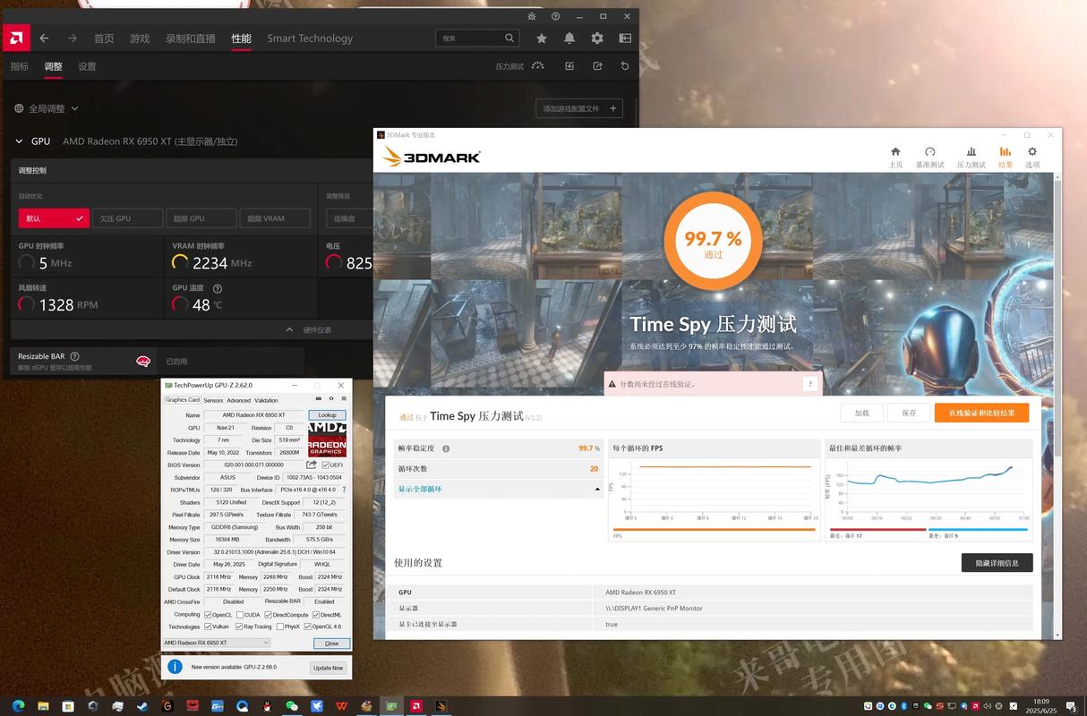Screen dimensions: 1087x716
Task: Switch to 游戏 tab in AMD Software
Action: (140, 38)
